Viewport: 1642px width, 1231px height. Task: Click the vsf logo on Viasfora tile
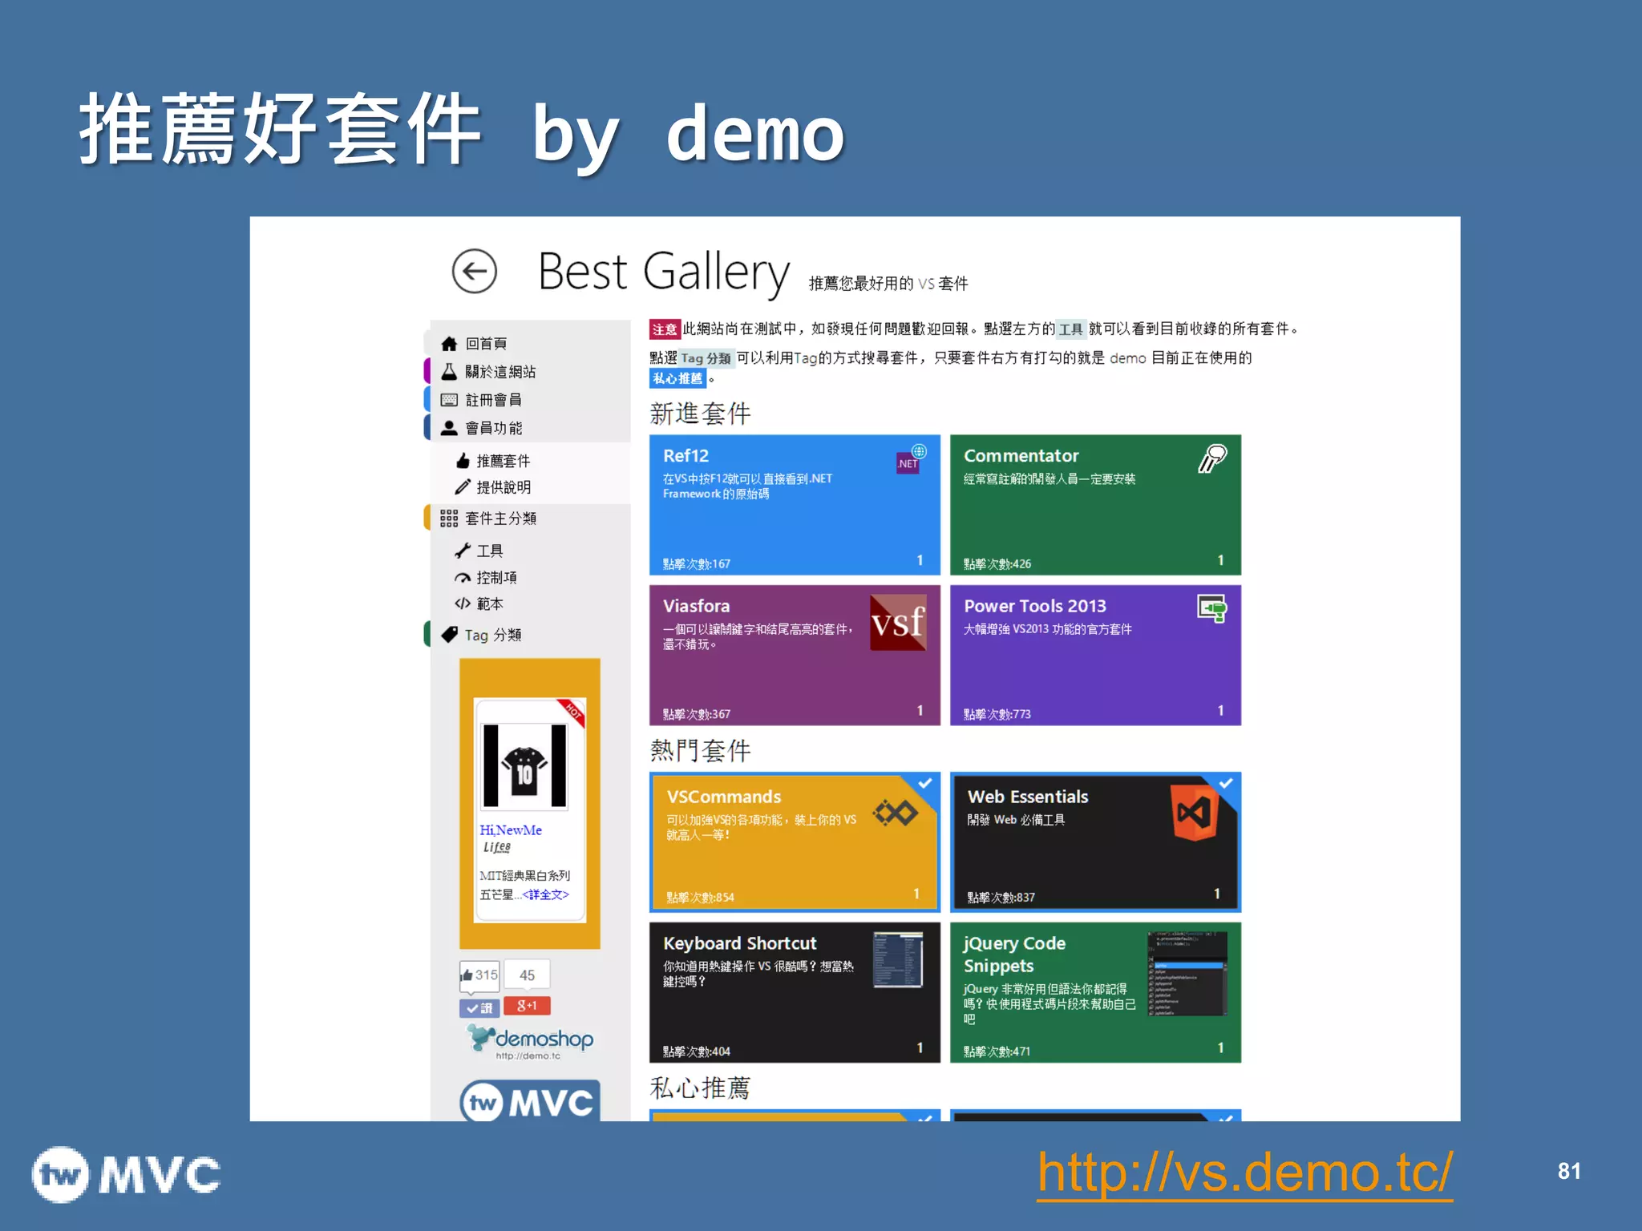(x=898, y=622)
